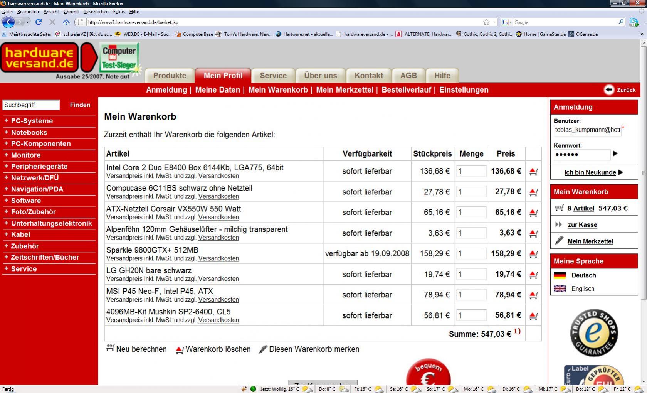Open the Hilfe tab on the site

point(442,76)
